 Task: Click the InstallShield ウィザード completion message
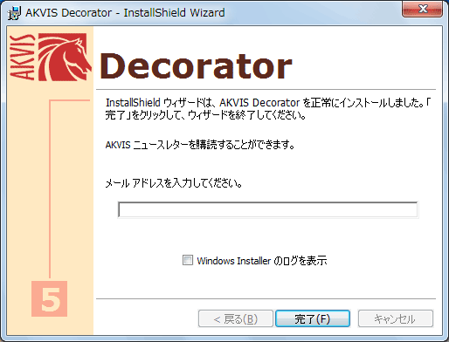point(267,109)
